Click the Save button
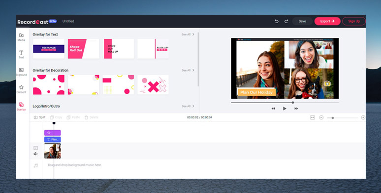Image resolution: width=381 pixels, height=193 pixels. (x=302, y=21)
